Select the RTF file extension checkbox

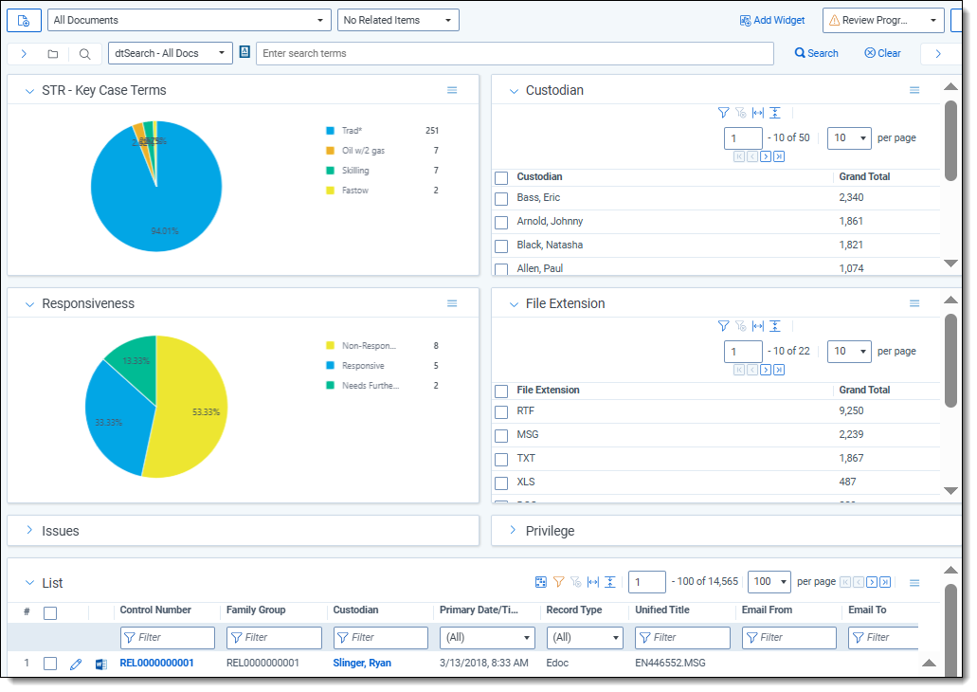coord(501,411)
